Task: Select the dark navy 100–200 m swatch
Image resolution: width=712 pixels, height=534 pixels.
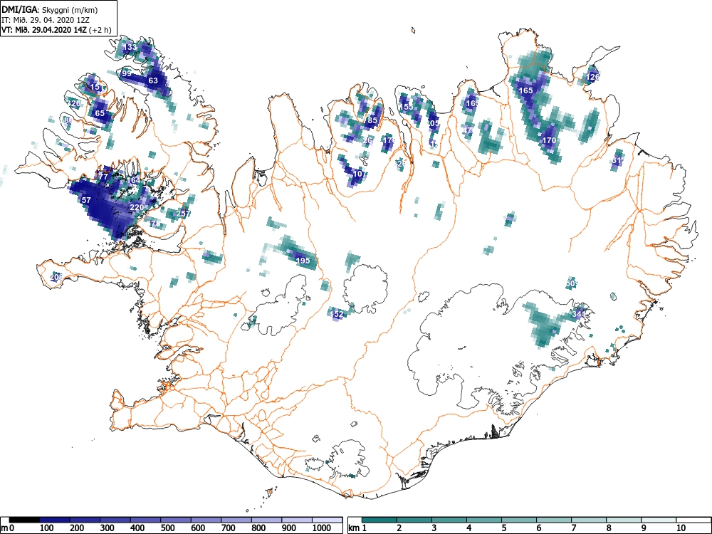Action: pyautogui.click(x=55, y=520)
